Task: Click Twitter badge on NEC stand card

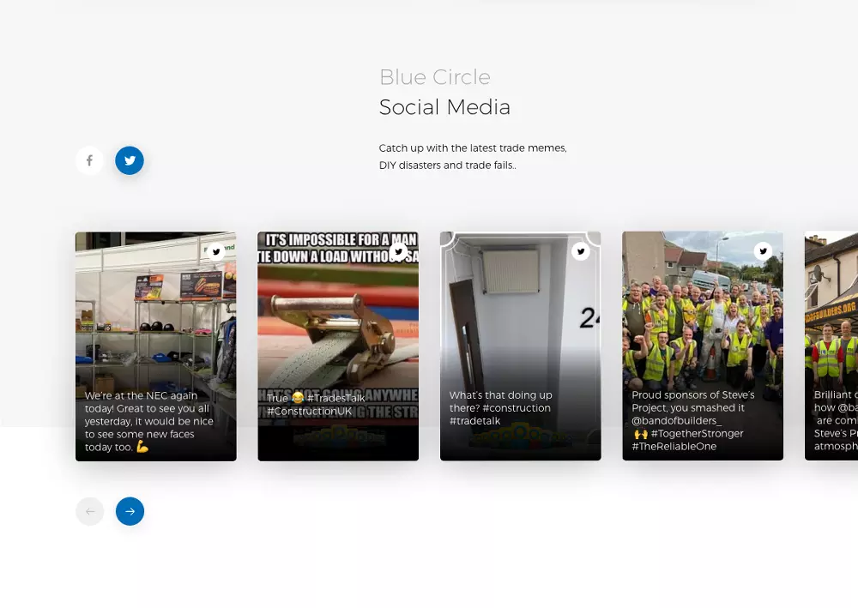Action: [216, 251]
